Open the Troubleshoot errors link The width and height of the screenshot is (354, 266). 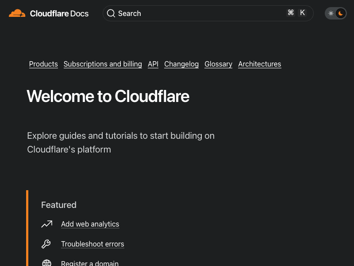pos(92,244)
